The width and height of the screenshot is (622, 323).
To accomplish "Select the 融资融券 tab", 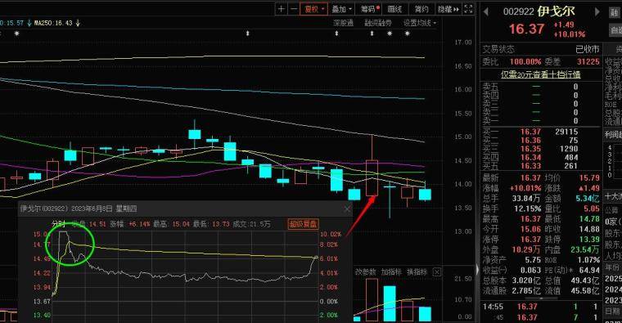I will 378,23.
